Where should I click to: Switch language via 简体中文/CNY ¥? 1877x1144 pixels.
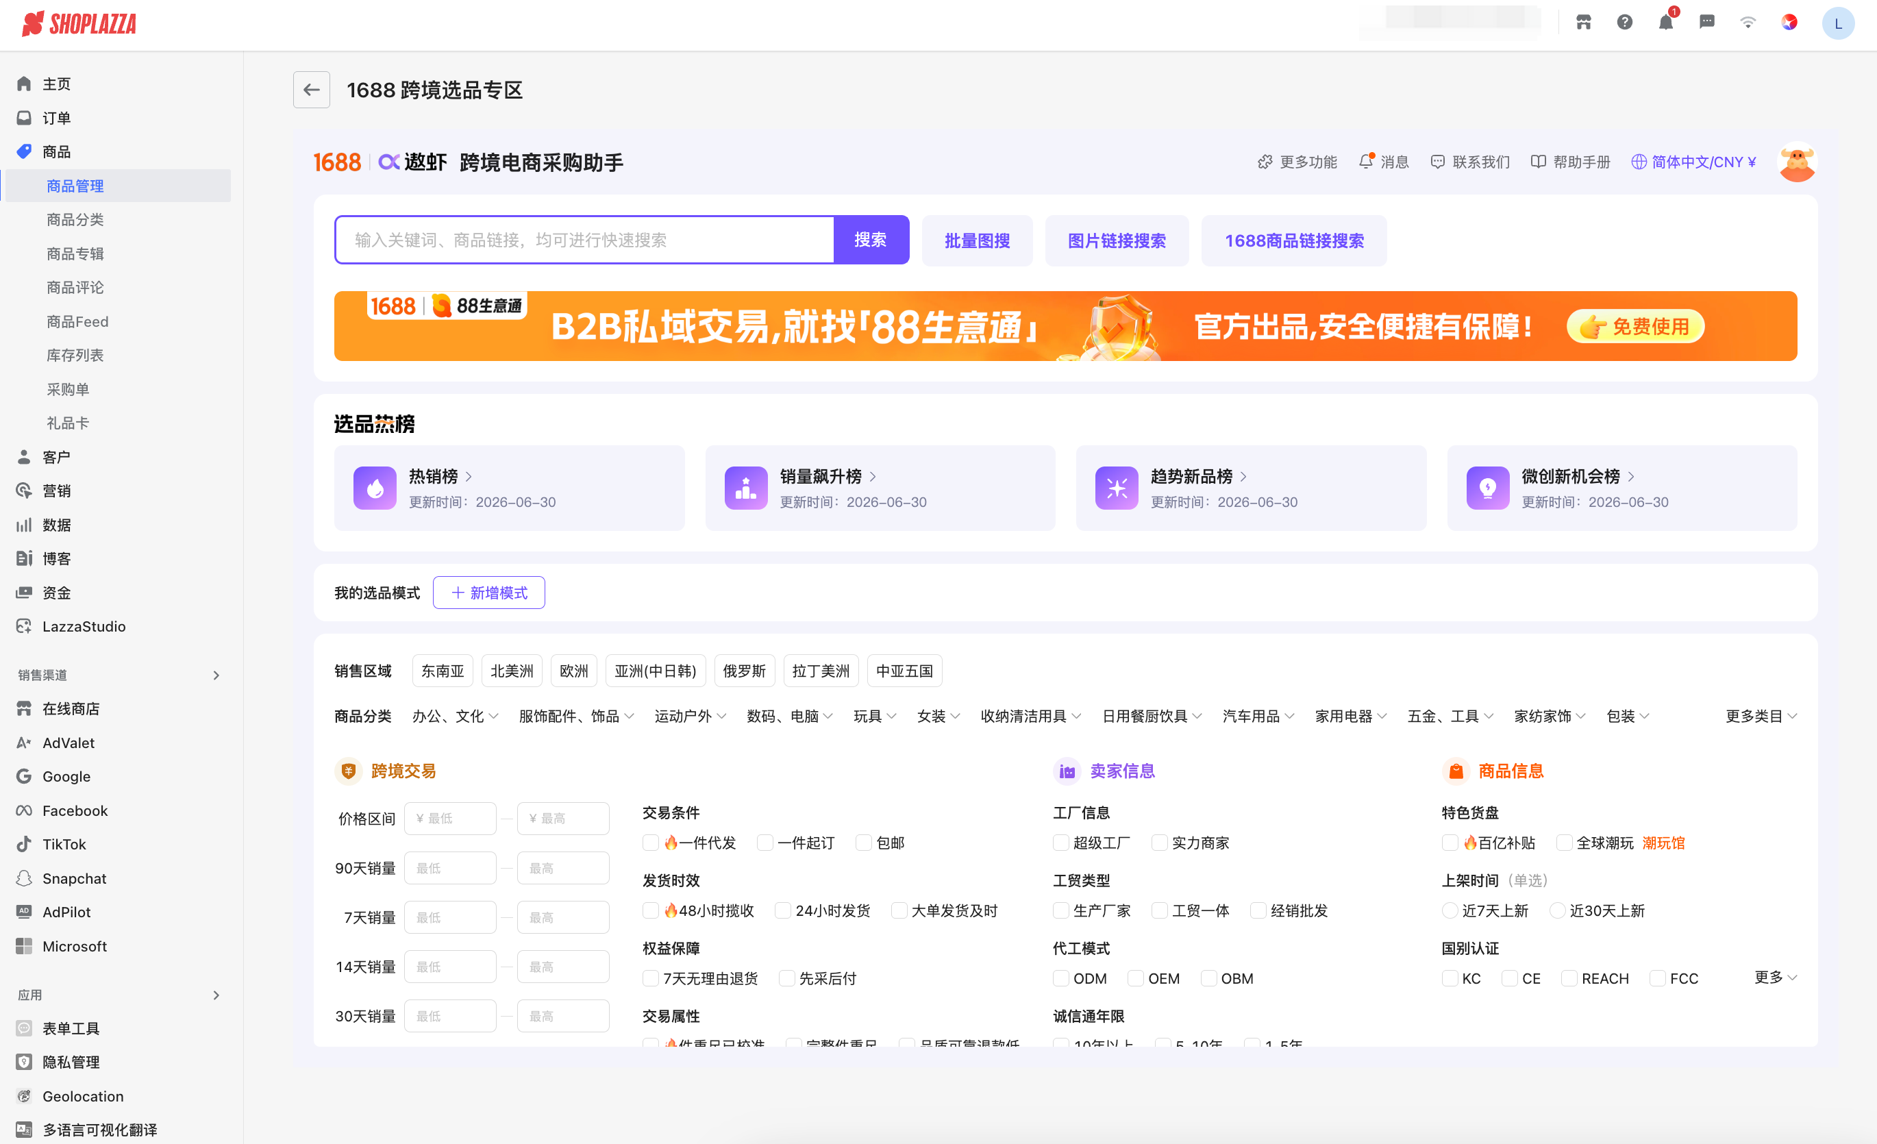pyautogui.click(x=1693, y=162)
